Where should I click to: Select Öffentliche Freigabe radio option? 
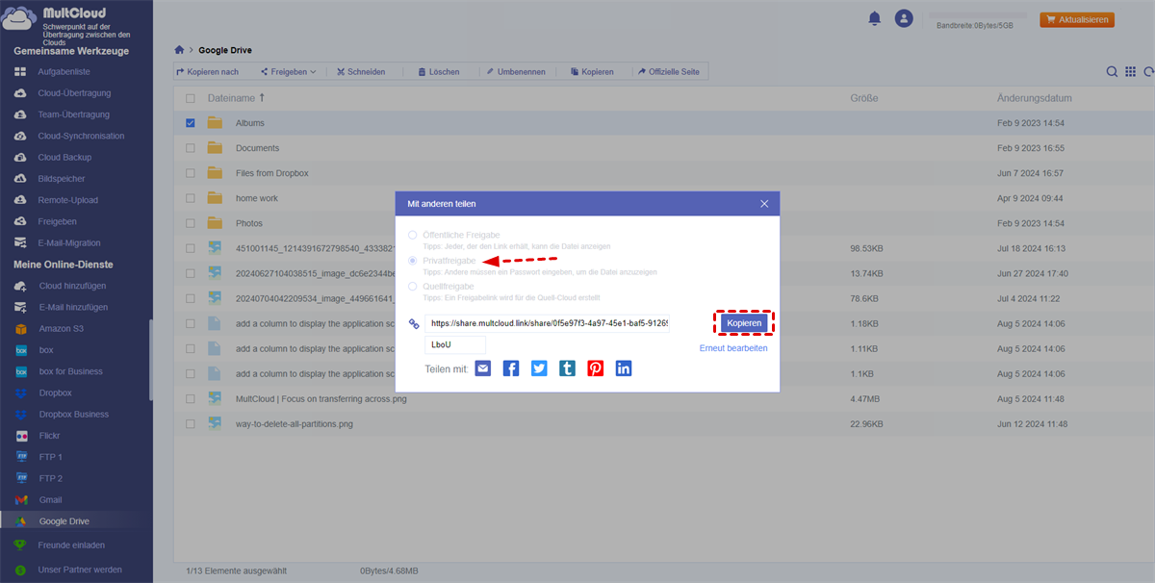(x=413, y=235)
